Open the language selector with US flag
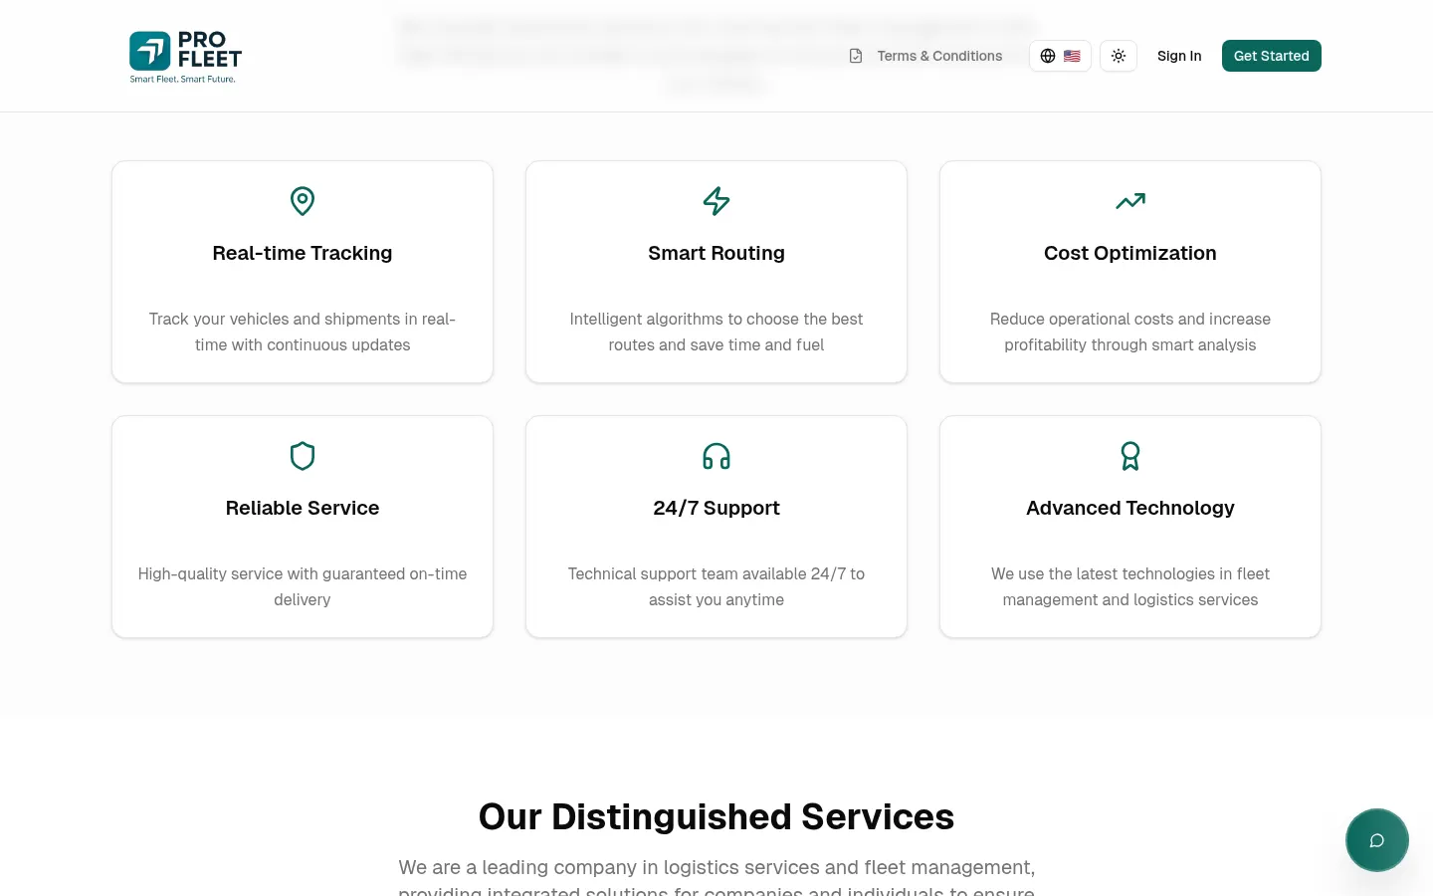 [1060, 56]
